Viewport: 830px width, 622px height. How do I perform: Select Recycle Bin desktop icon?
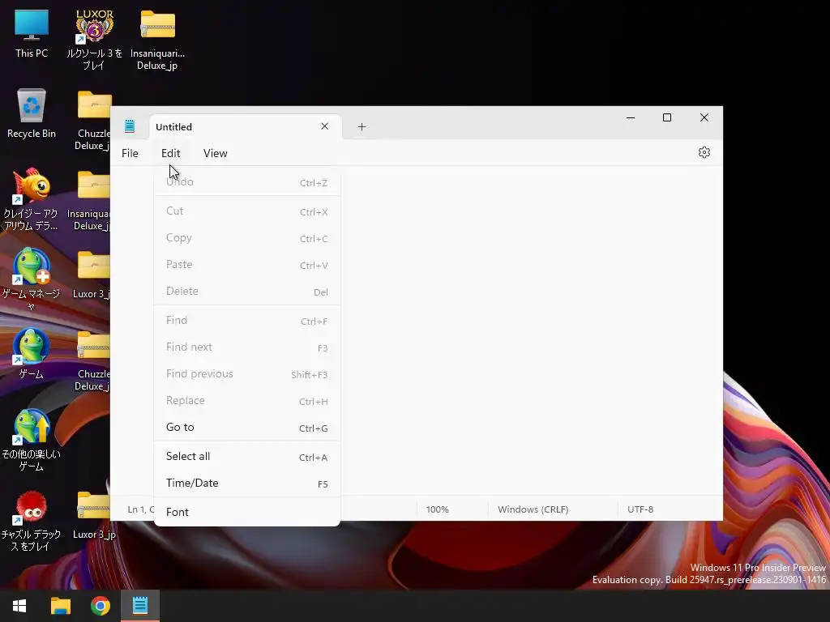(x=32, y=113)
